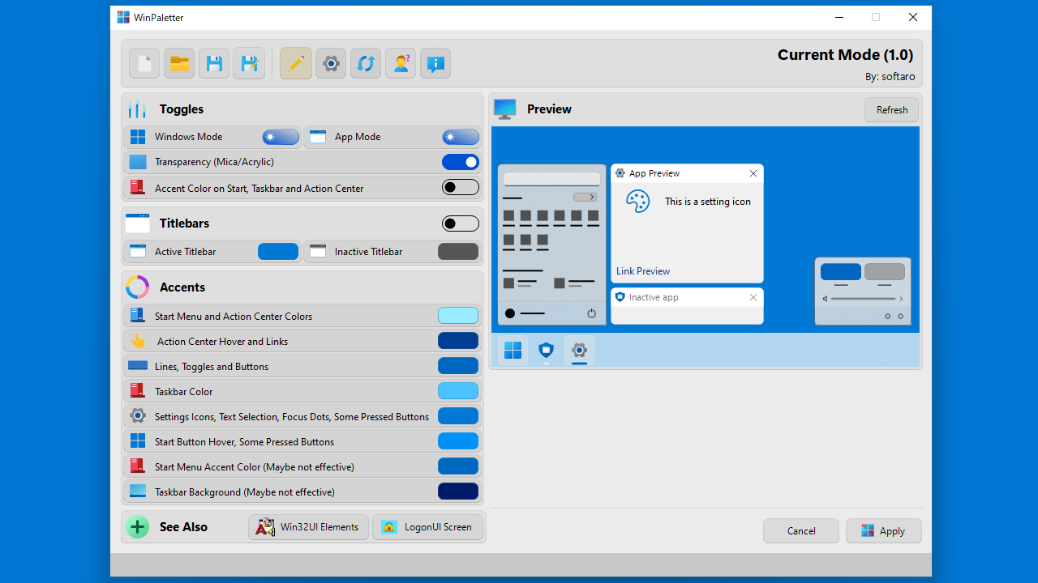The image size is (1038, 583).
Task: Click the 'By: softaro' author text
Action: 890,77
